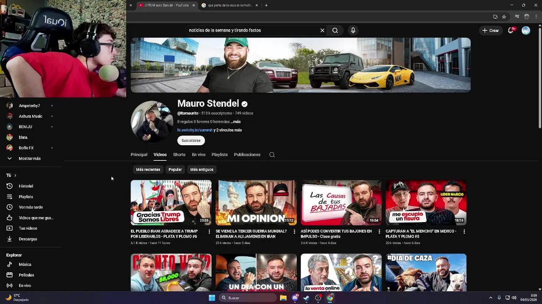Click Mauro Stendel channel avatar

click(152, 122)
